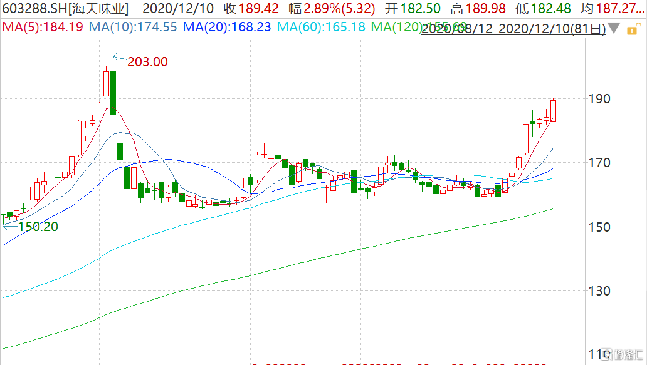Click the tall green candle below 203.00 peak

point(113,92)
